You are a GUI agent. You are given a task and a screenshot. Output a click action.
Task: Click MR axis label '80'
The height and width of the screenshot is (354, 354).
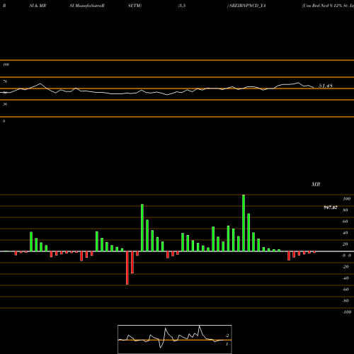pos(346,210)
